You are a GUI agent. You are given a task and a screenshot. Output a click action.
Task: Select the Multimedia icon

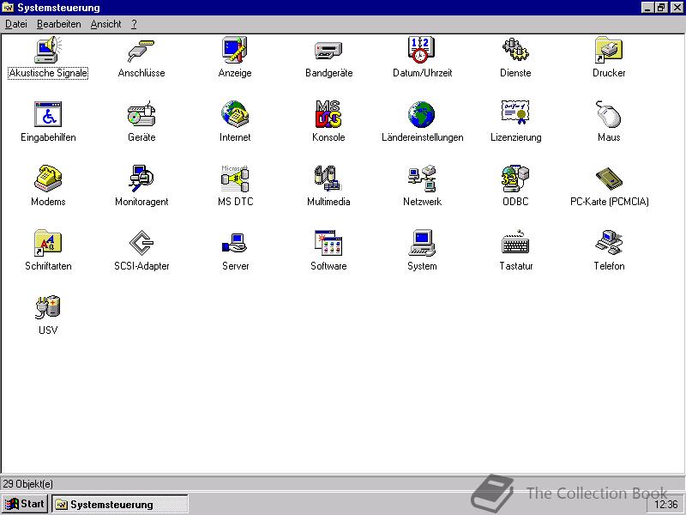click(x=328, y=179)
